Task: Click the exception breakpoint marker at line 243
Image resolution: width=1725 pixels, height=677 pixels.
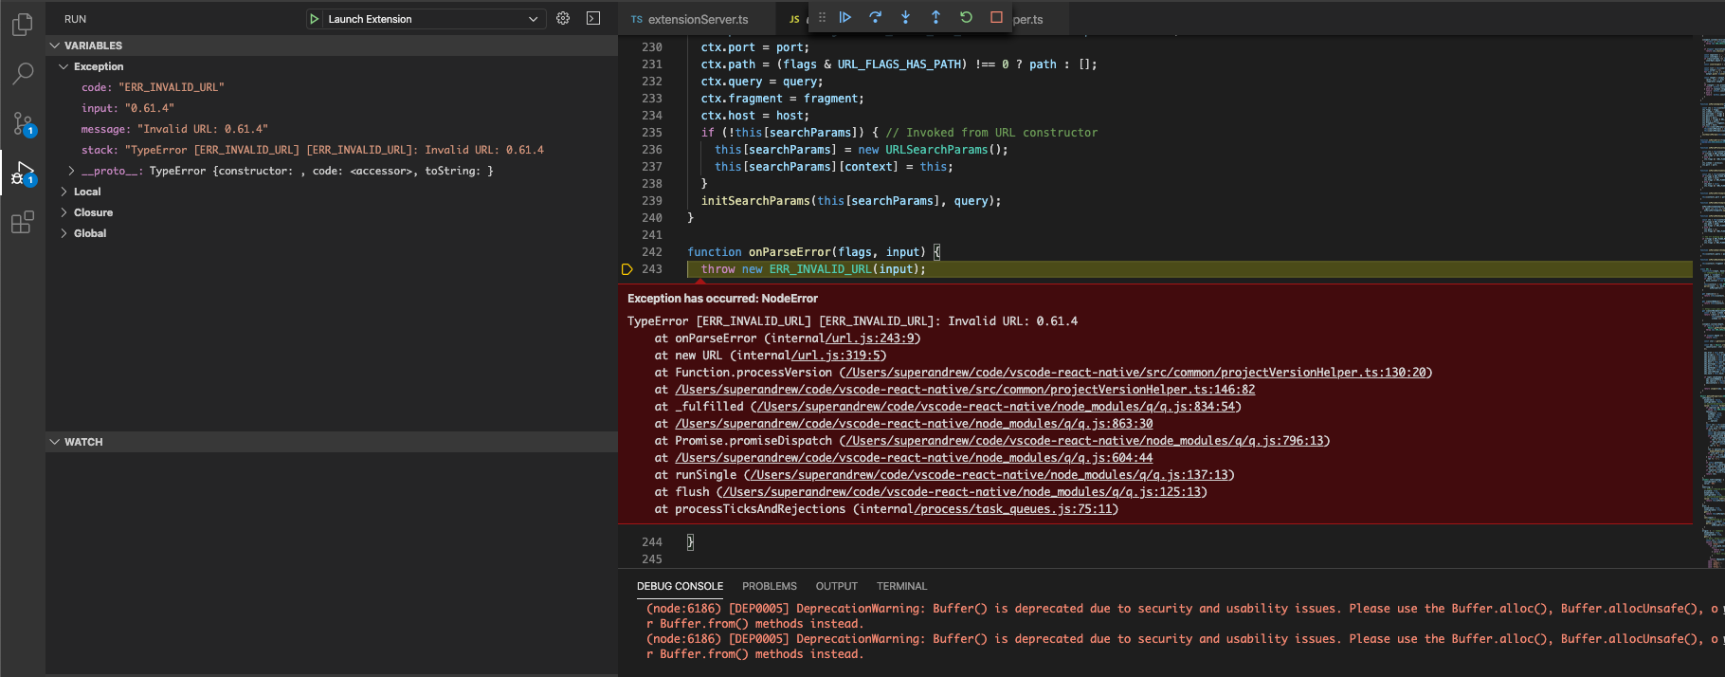Action: [626, 269]
